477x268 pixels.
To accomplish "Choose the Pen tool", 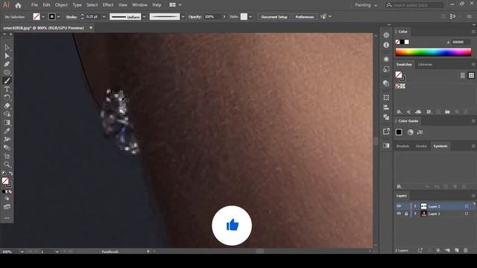I will pos(7,64).
